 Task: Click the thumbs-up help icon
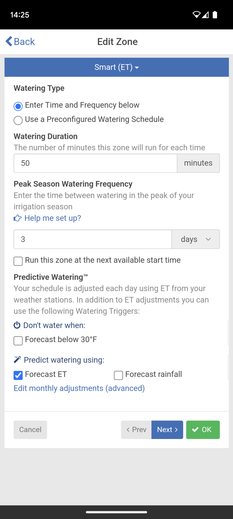pos(17,218)
